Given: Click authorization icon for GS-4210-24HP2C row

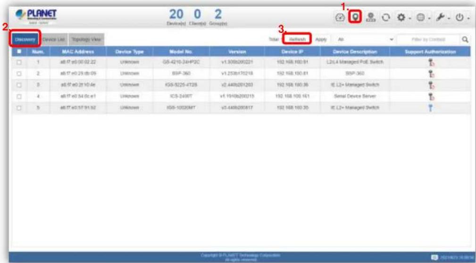Looking at the screenshot, I should pos(431,63).
